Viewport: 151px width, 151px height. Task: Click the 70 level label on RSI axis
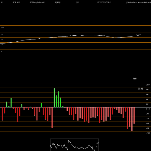click(2, 35)
